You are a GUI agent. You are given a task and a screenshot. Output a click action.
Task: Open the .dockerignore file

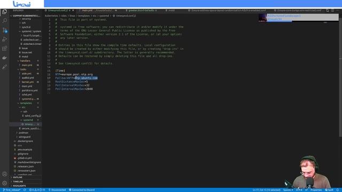pos(25,141)
